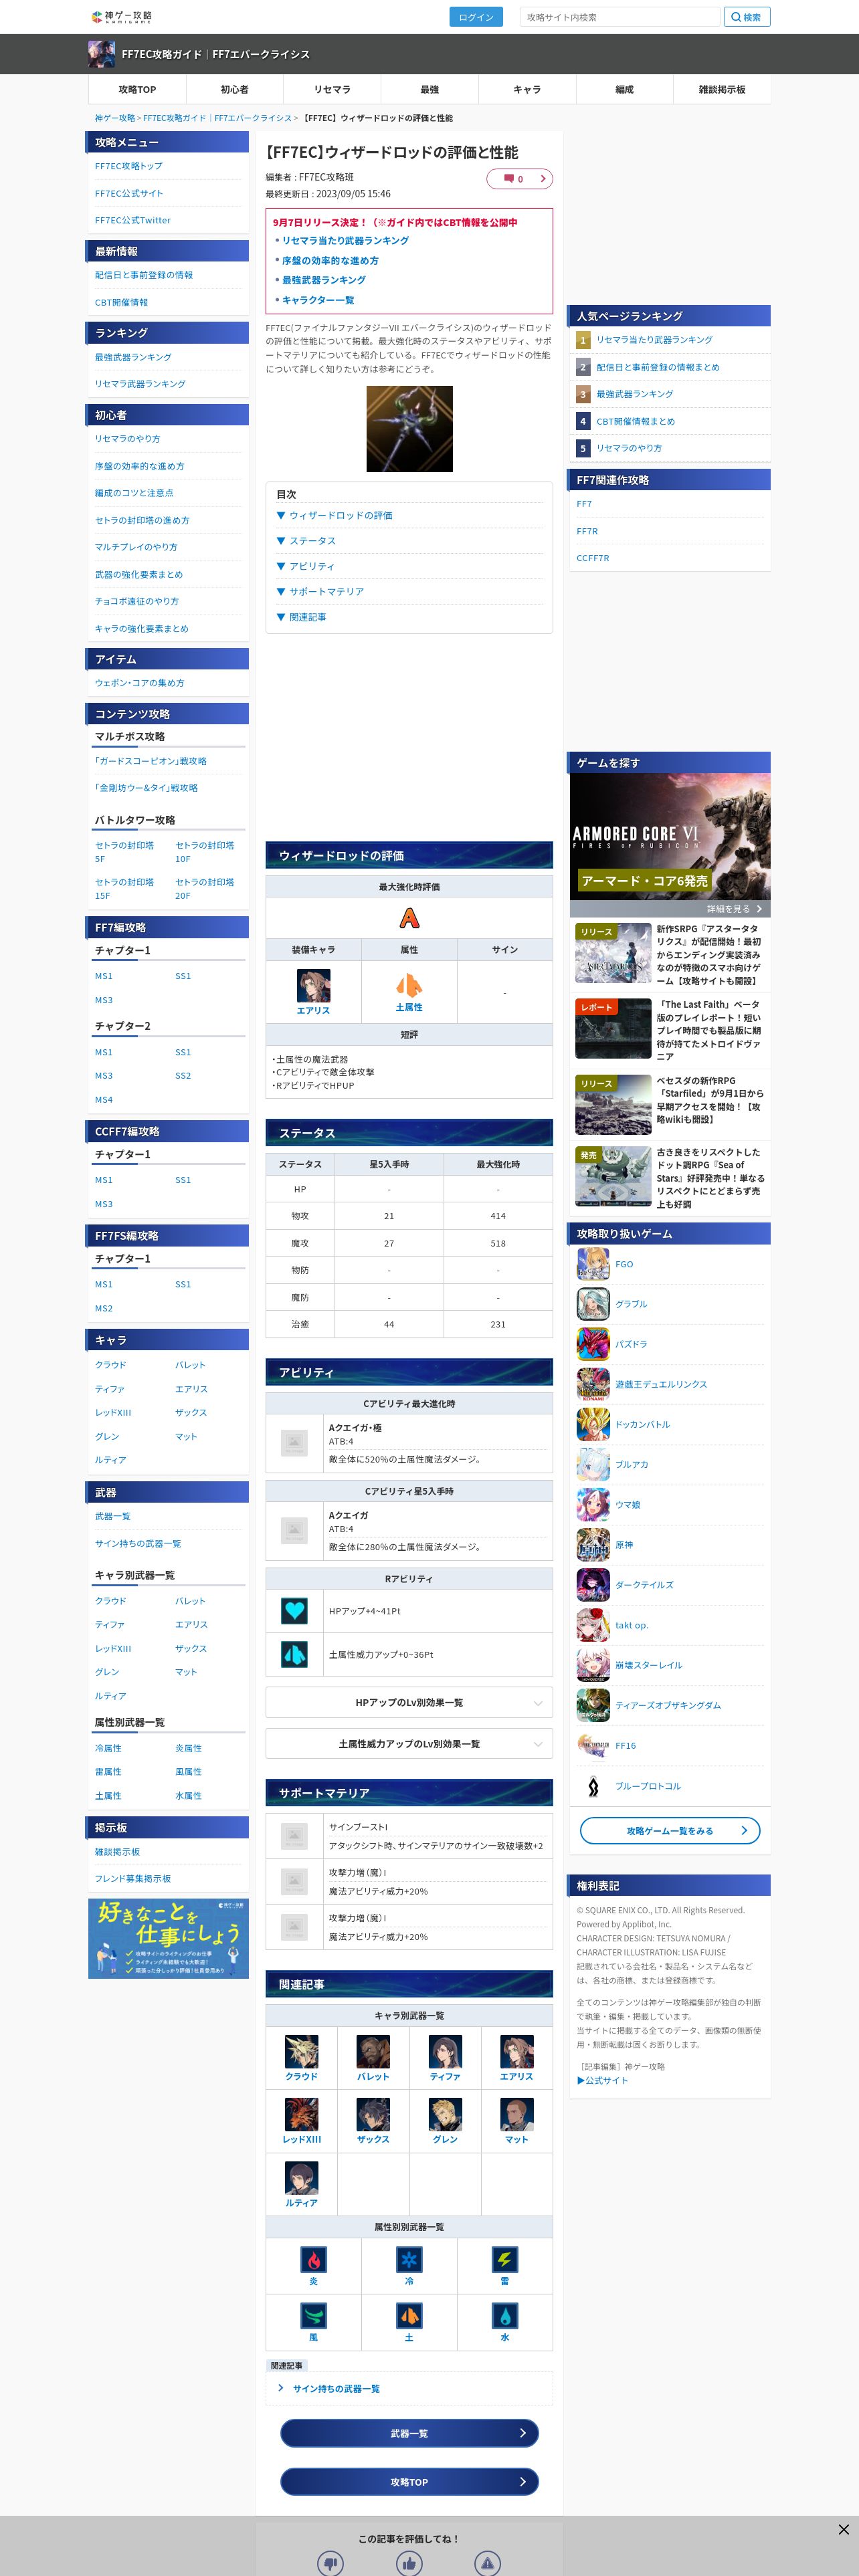Click the 検索 search button
The width and height of the screenshot is (859, 2576).
coord(746,17)
